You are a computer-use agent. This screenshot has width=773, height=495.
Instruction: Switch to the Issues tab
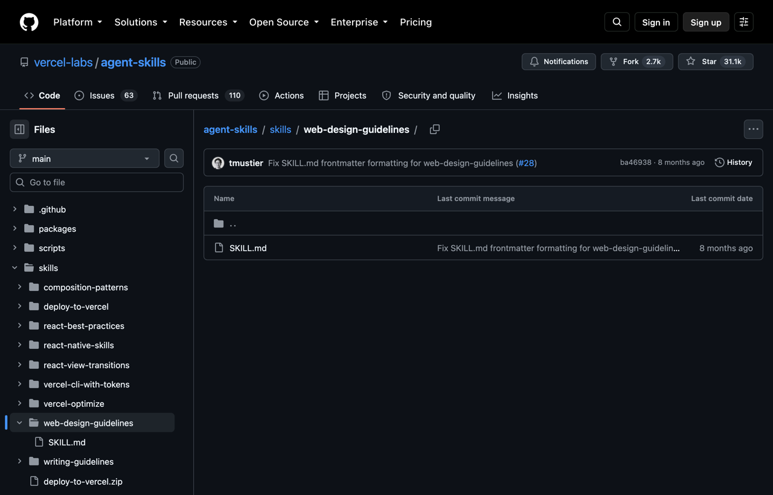click(106, 95)
